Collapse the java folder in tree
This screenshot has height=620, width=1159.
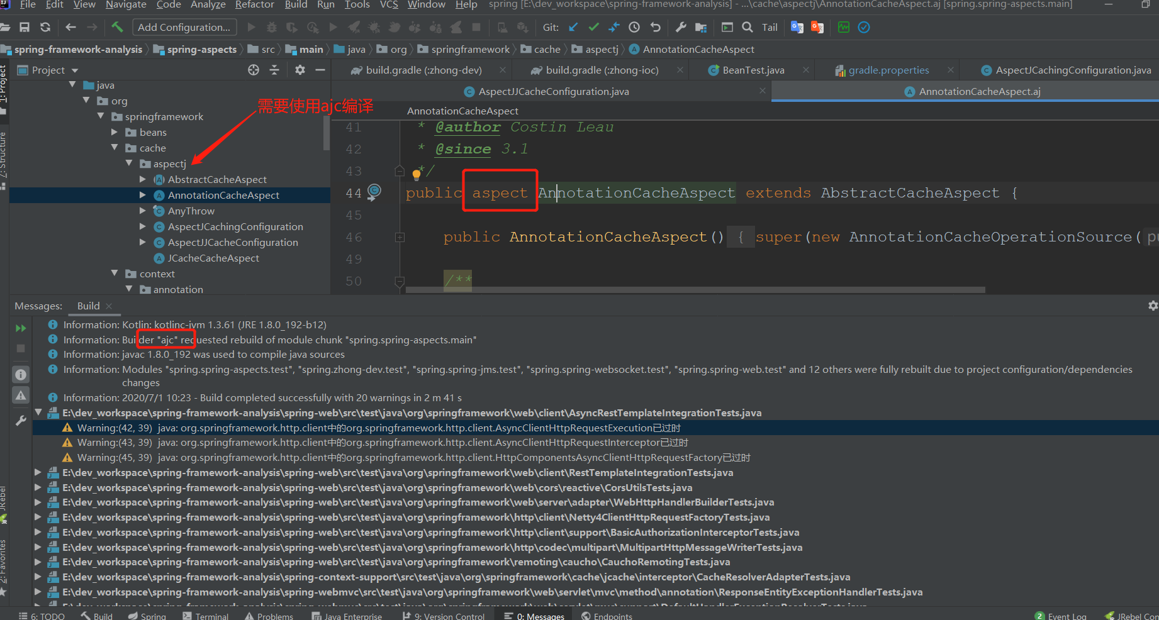(72, 84)
